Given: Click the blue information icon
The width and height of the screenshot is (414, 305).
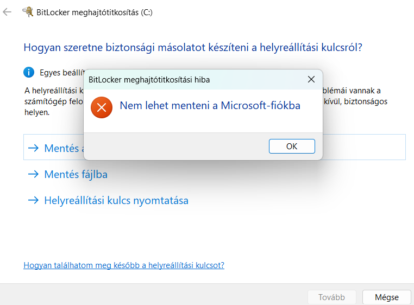Looking at the screenshot, I should pyautogui.click(x=29, y=72).
